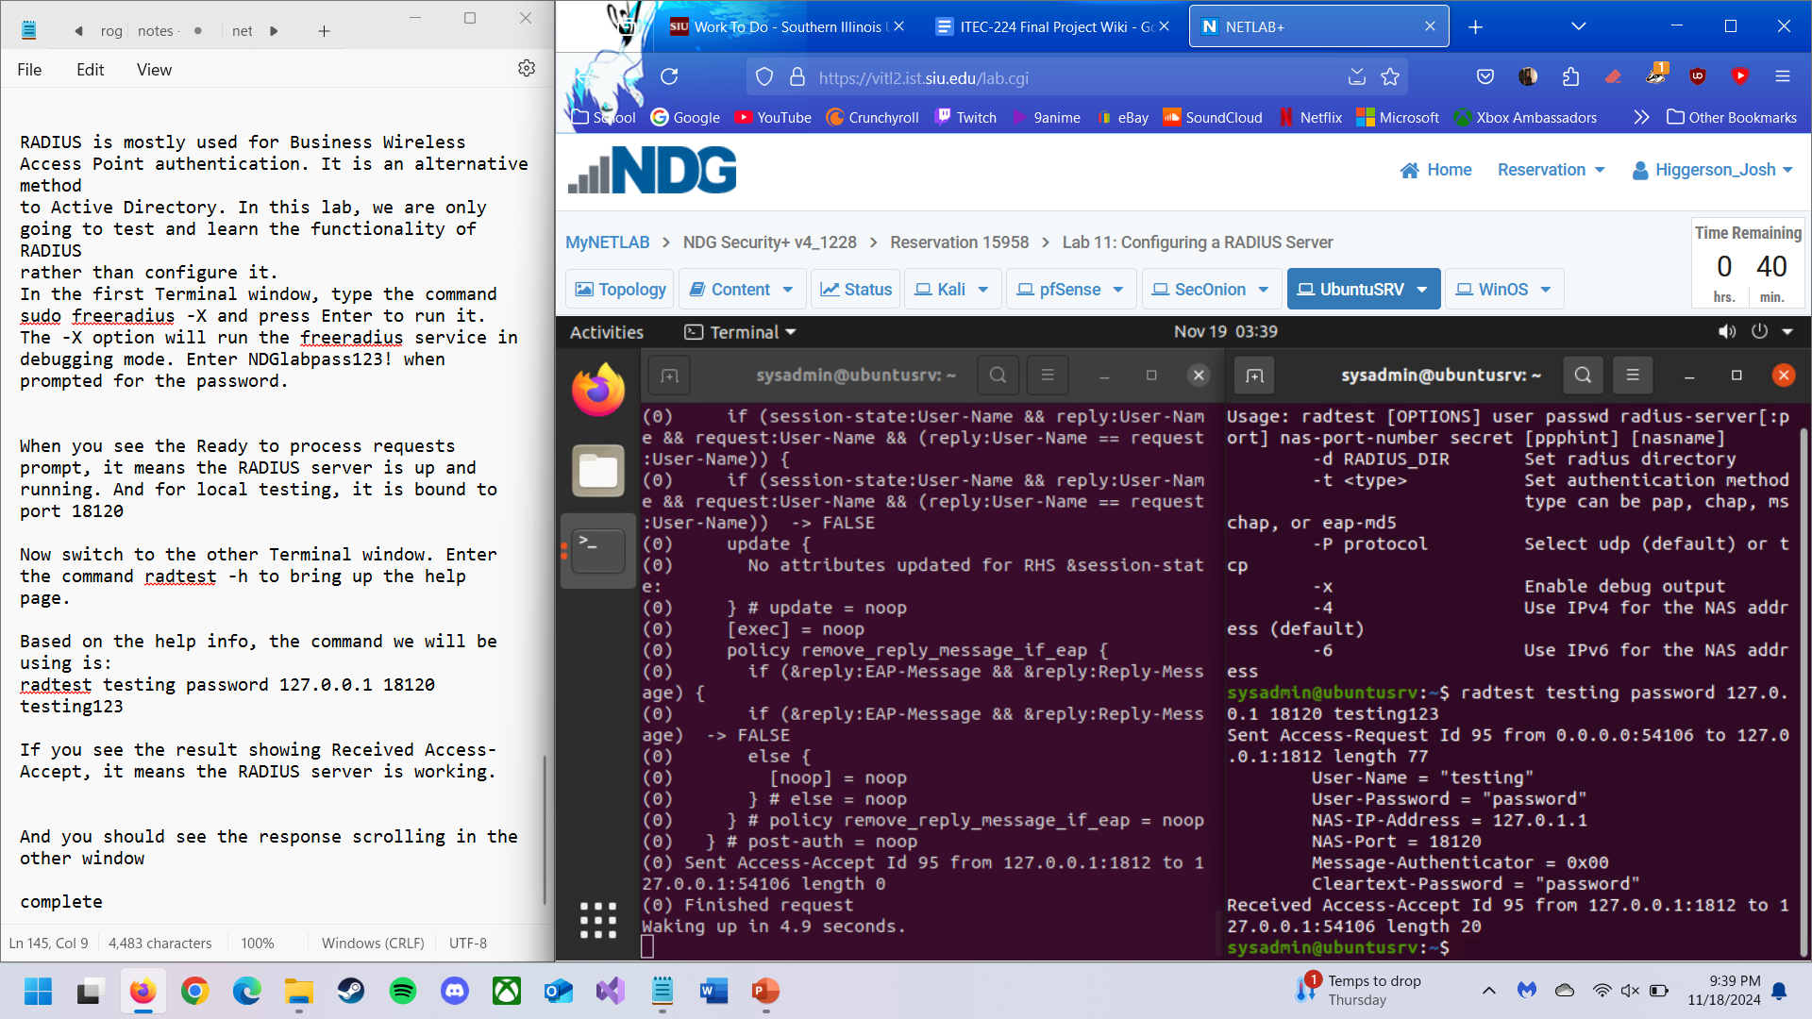
Task: Click the Topology button
Action: click(620, 290)
